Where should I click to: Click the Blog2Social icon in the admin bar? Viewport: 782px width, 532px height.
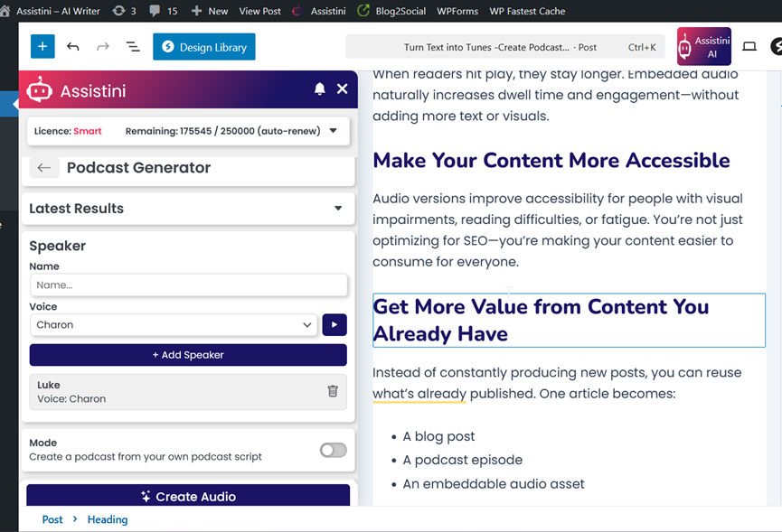pos(362,11)
